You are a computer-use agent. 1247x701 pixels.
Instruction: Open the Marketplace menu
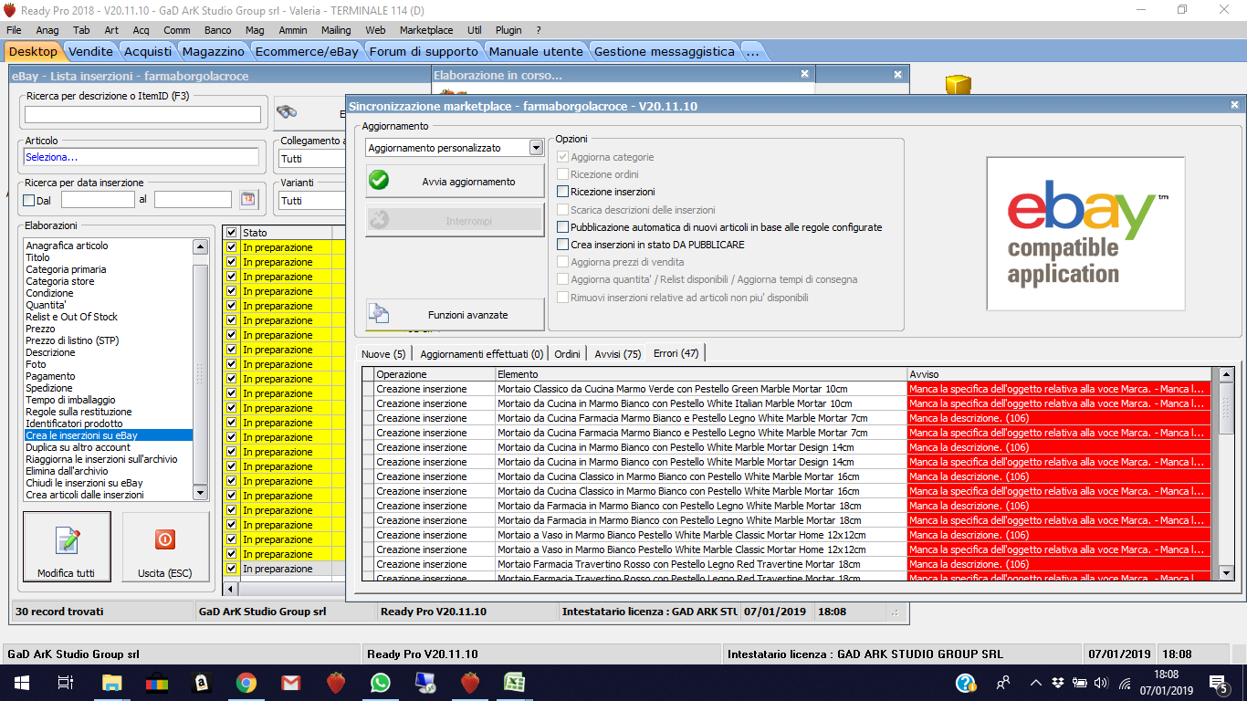pos(426,30)
